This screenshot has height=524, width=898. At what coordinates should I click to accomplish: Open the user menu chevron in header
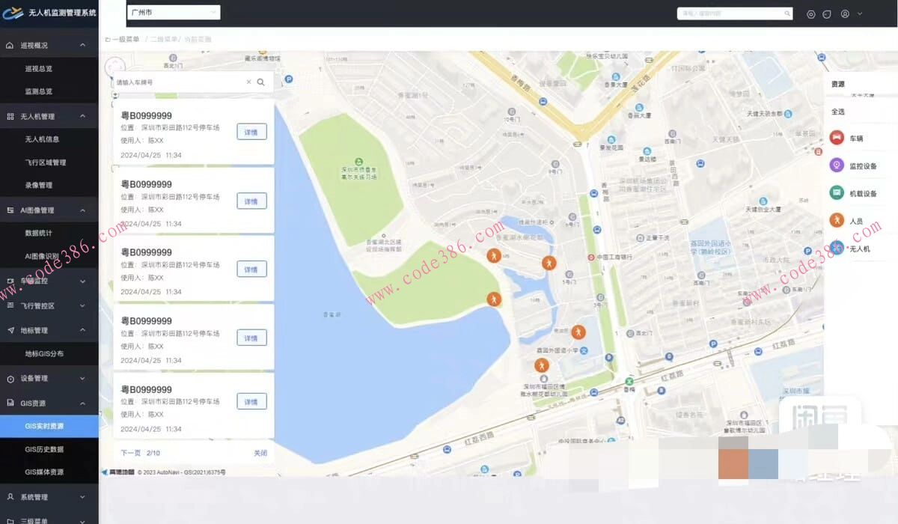click(x=860, y=13)
